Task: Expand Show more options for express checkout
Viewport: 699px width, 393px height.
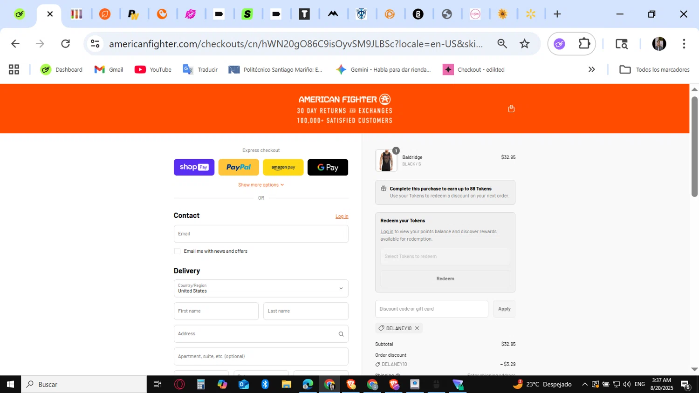Action: click(261, 185)
